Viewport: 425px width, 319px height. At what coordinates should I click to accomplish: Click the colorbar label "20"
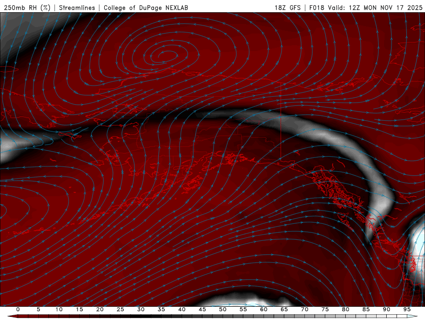(100, 309)
